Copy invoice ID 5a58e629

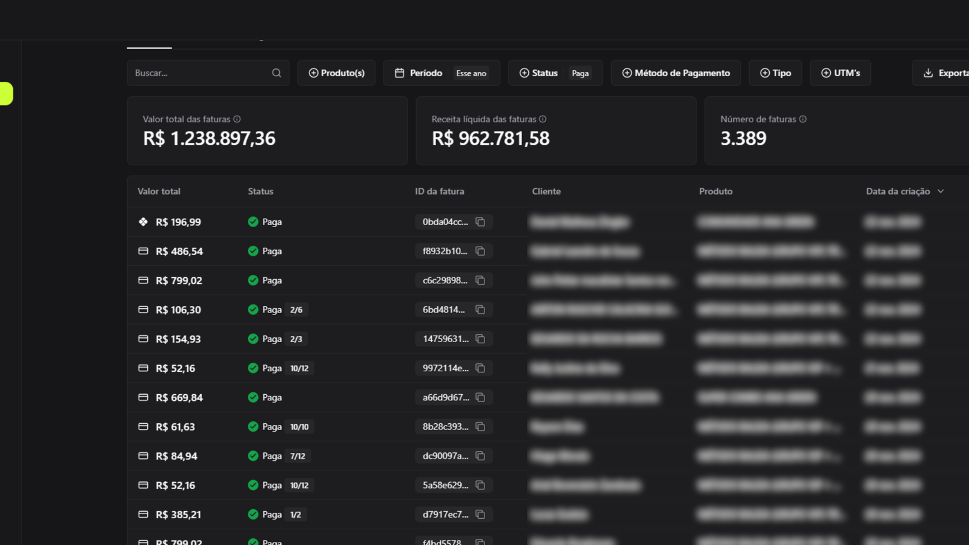(x=480, y=485)
